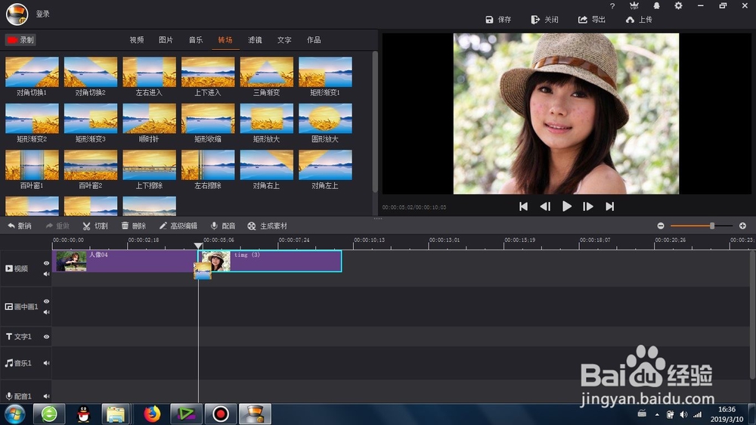Choose the 上下进入 transition thumbnail
756x425 pixels.
point(208,72)
